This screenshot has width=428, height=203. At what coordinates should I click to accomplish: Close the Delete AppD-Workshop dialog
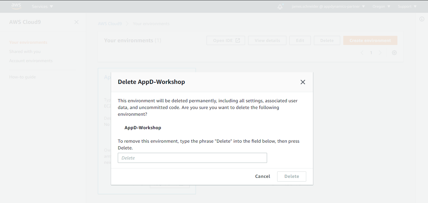pos(303,82)
